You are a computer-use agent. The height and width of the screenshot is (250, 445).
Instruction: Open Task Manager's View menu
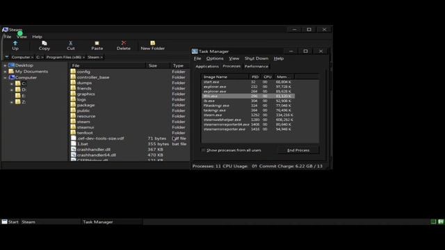(234, 58)
